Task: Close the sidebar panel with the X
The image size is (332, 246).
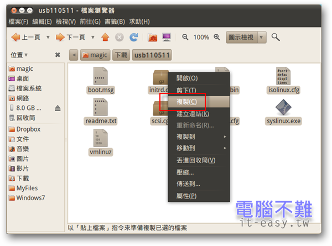Action: [58, 55]
